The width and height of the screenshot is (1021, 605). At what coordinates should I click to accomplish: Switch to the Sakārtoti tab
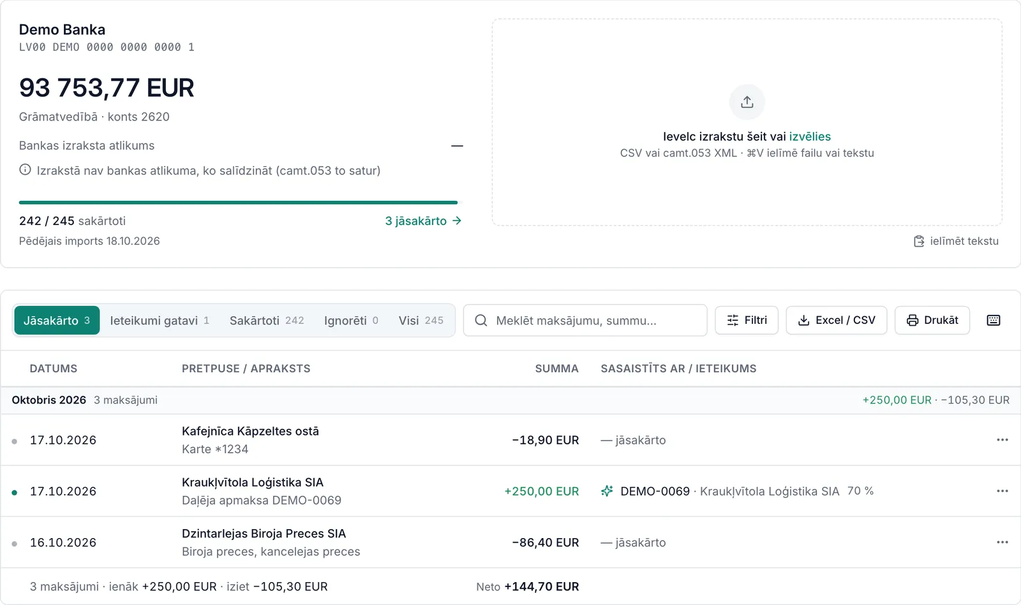(x=267, y=320)
